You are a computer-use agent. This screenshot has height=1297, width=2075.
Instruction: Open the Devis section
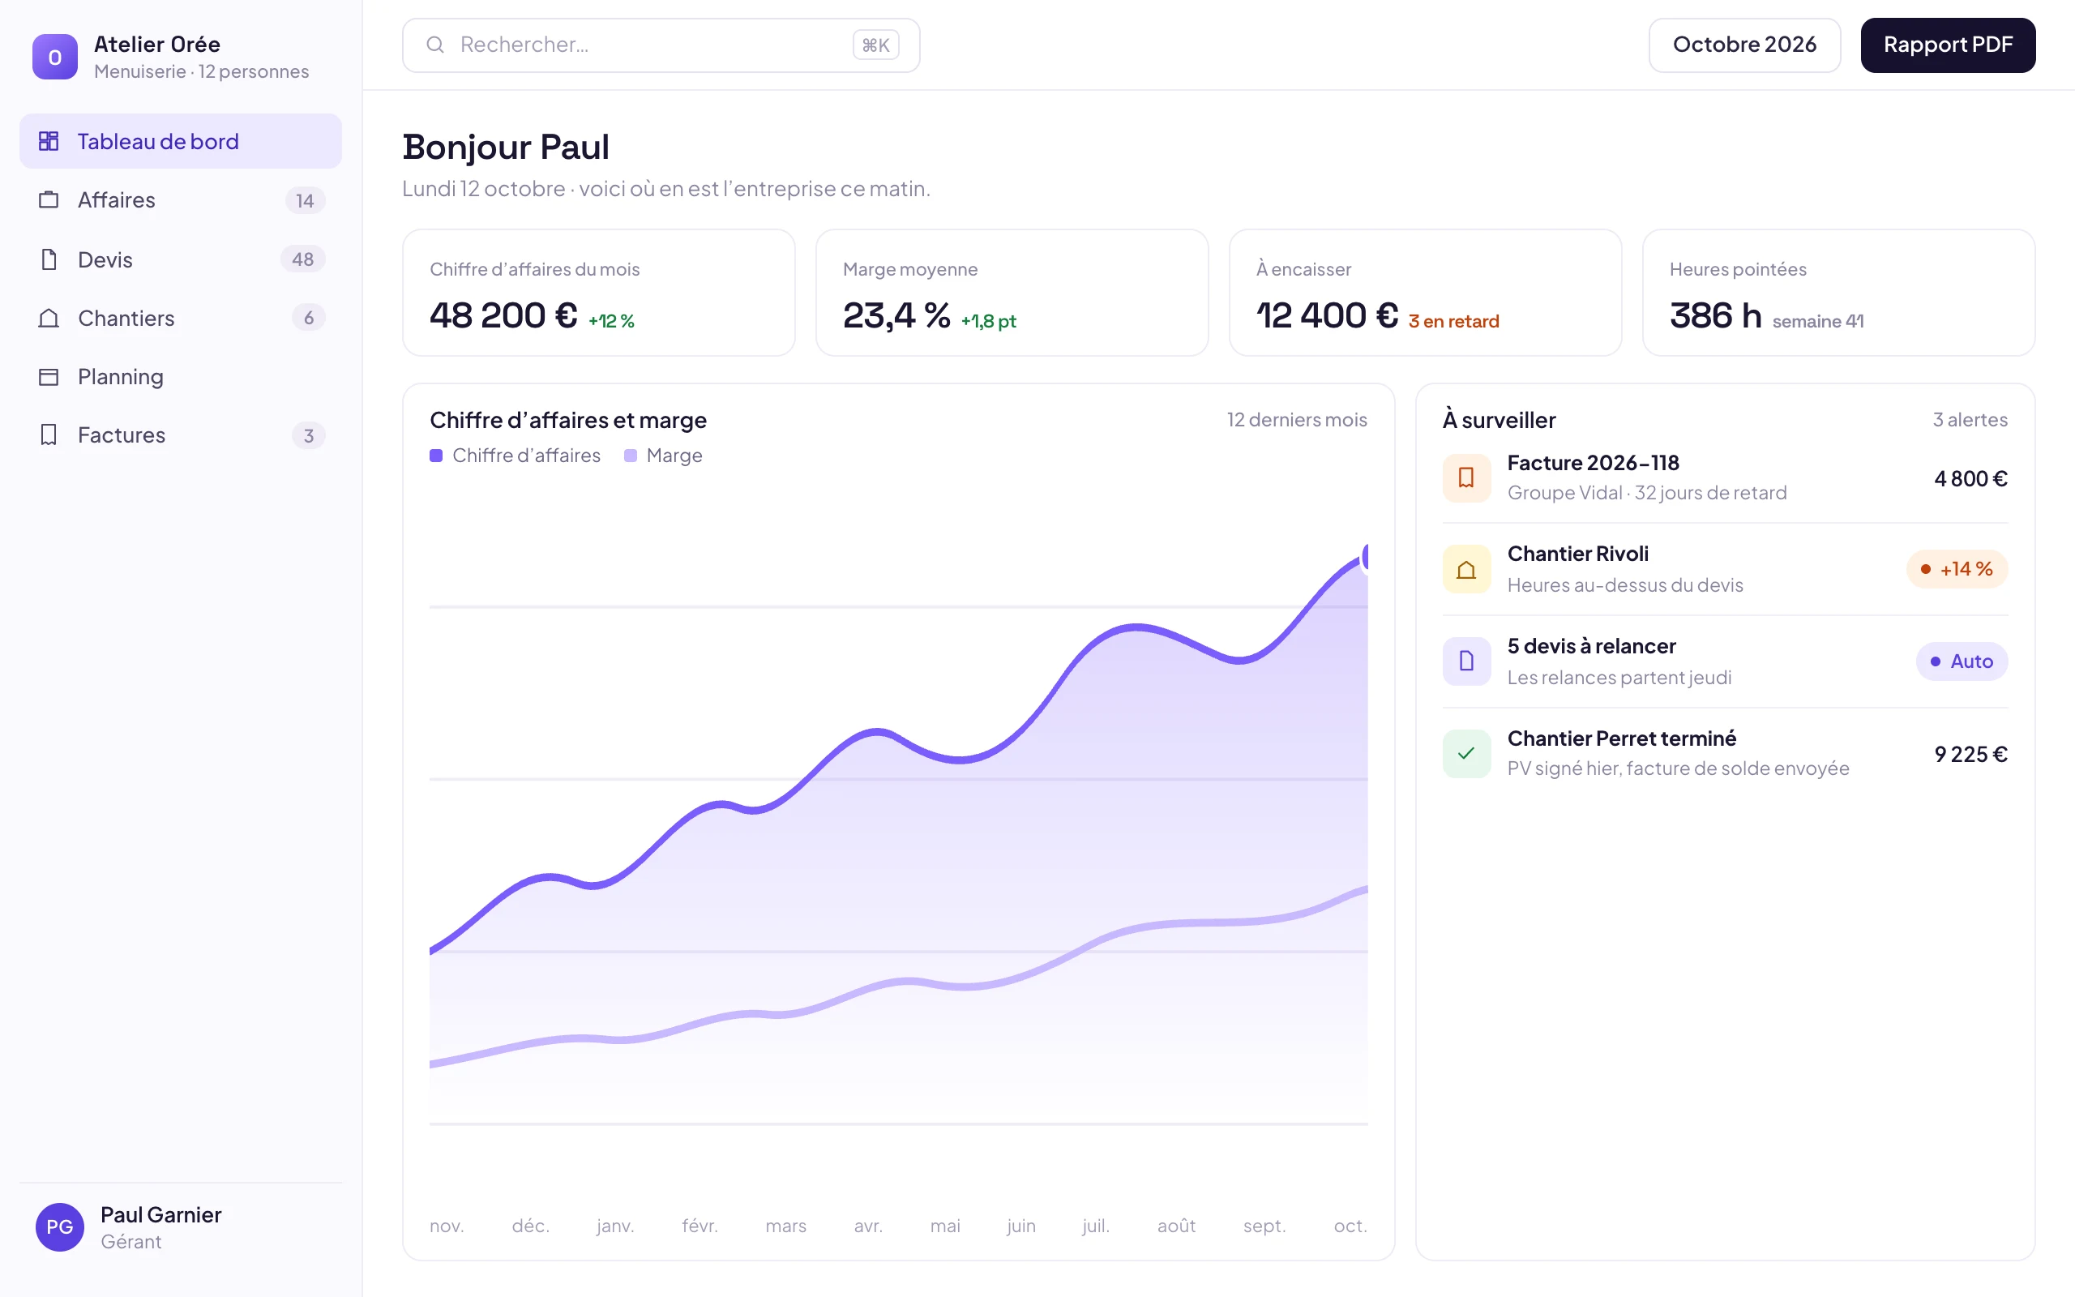180,259
